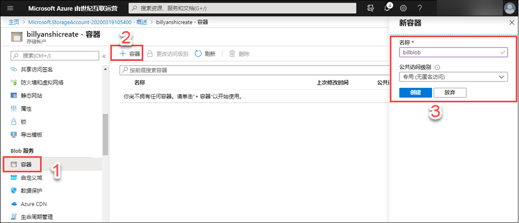Click the 创建 button
This screenshot has width=519, height=223.
415,93
